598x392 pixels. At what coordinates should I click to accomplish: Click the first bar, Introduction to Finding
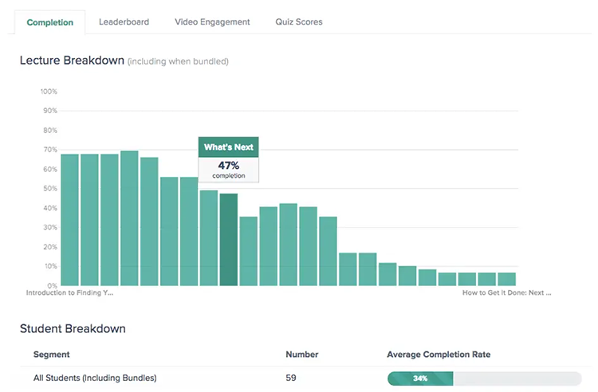point(70,220)
